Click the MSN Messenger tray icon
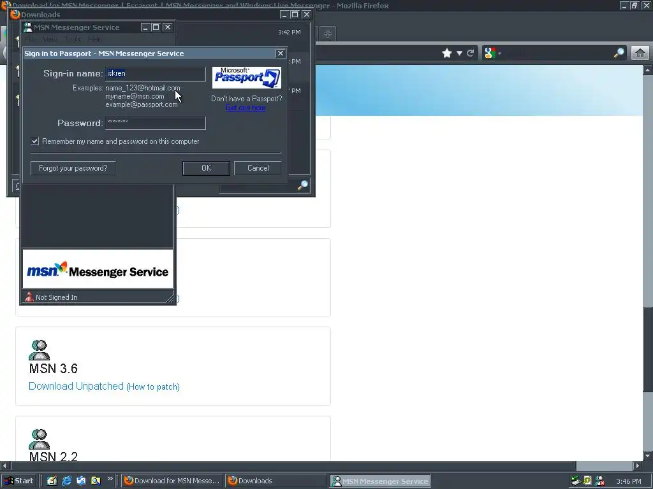The height and width of the screenshot is (489, 653). click(x=600, y=481)
